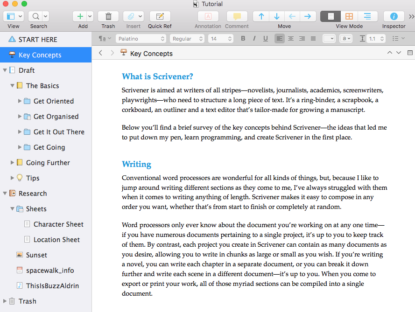Toggle italic formatting
Viewport: 415px width, 312px height.
254,39
